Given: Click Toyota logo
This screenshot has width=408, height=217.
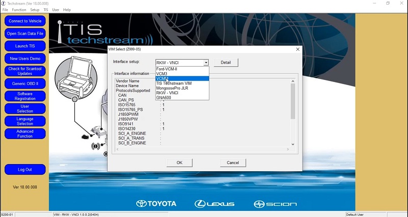Looking at the screenshot, I should pyautogui.click(x=156, y=204).
